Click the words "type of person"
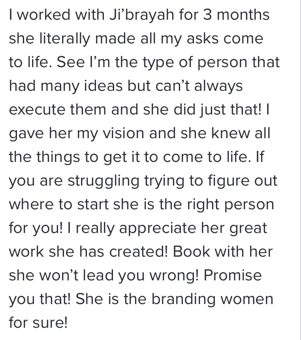The image size is (301, 340). click(194, 63)
